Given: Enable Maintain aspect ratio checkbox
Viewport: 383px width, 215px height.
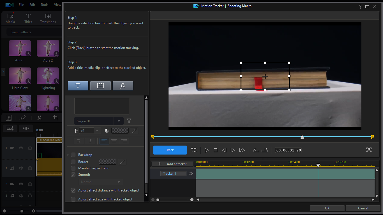Looking at the screenshot, I should 73,168.
